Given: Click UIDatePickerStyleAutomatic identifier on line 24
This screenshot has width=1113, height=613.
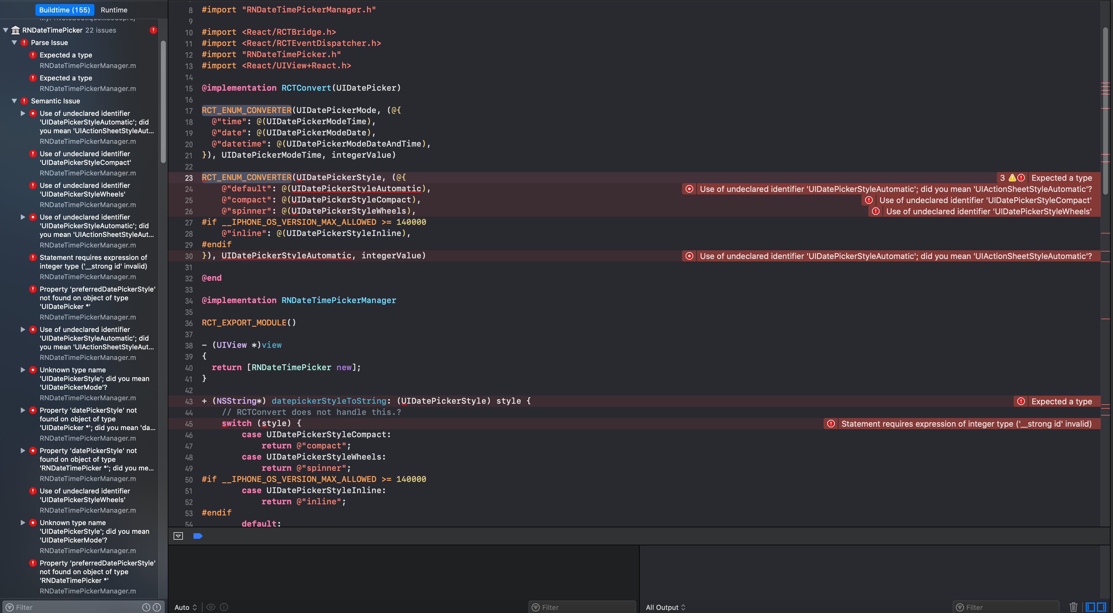Looking at the screenshot, I should [x=357, y=189].
